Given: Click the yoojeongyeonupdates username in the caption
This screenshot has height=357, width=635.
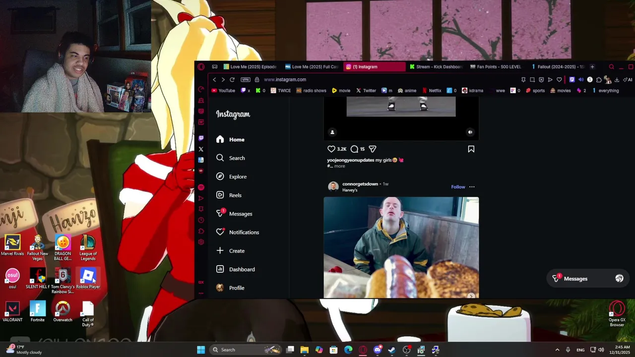Looking at the screenshot, I should (350, 160).
